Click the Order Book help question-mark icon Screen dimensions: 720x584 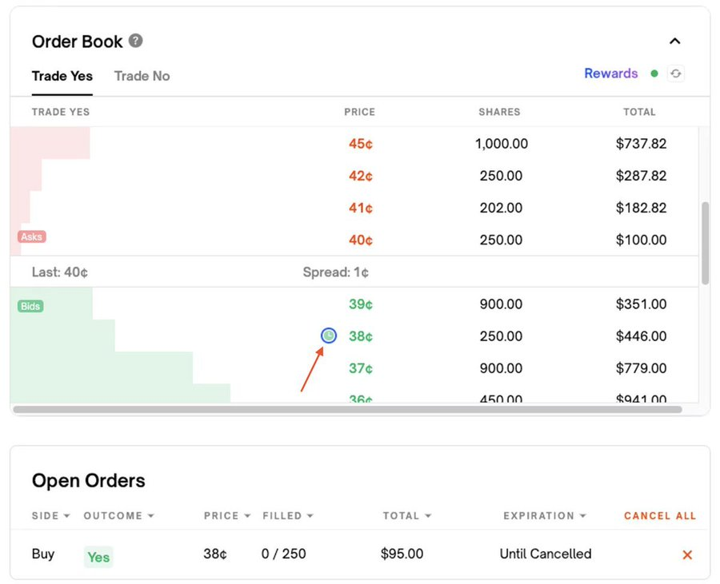coord(136,41)
